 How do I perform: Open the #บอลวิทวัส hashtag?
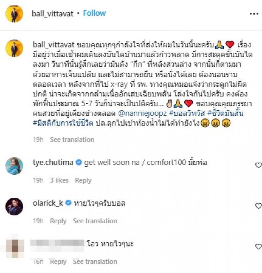pyautogui.click(x=187, y=113)
